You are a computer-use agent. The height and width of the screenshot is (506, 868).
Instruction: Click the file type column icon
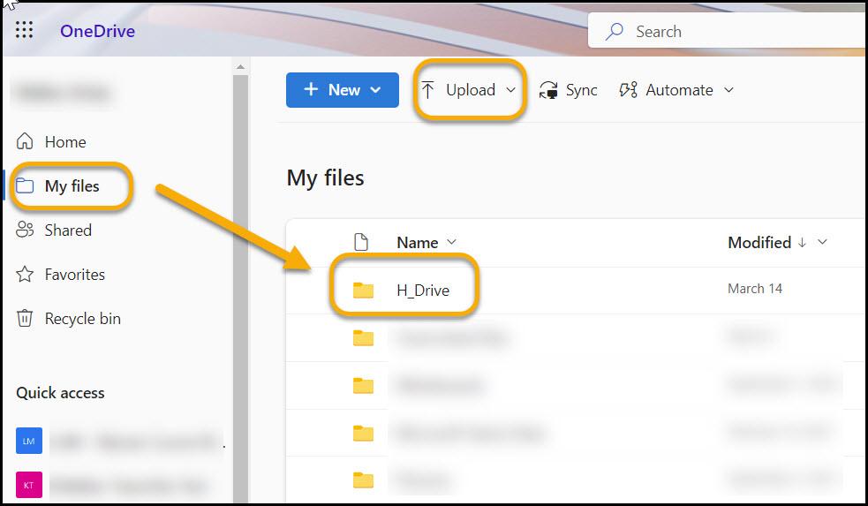(360, 243)
